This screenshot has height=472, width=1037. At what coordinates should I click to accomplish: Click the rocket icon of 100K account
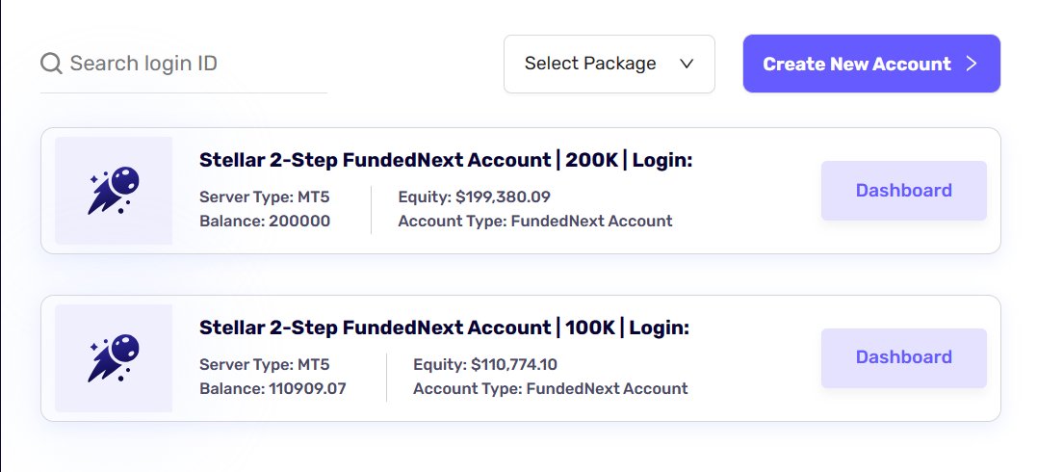coord(115,357)
